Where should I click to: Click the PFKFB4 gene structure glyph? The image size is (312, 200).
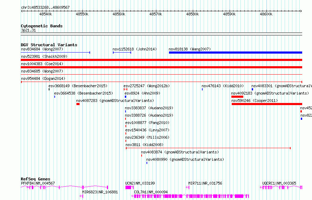pyautogui.click(x=64, y=187)
